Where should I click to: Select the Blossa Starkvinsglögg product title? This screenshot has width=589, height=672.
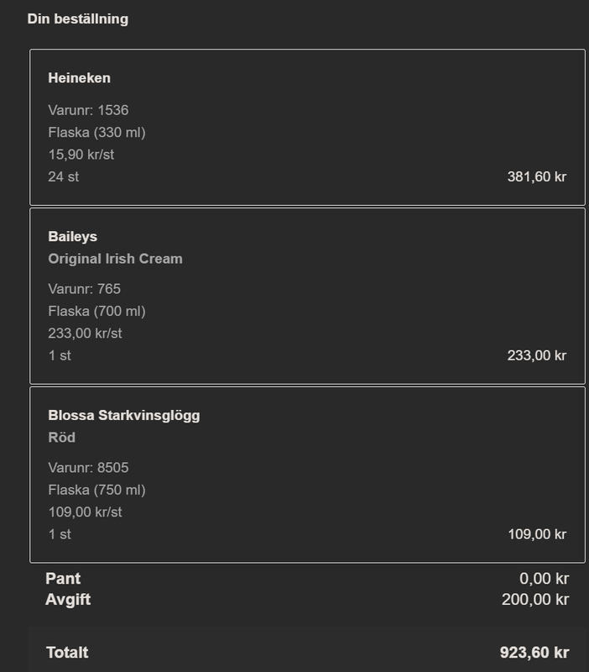click(x=124, y=415)
